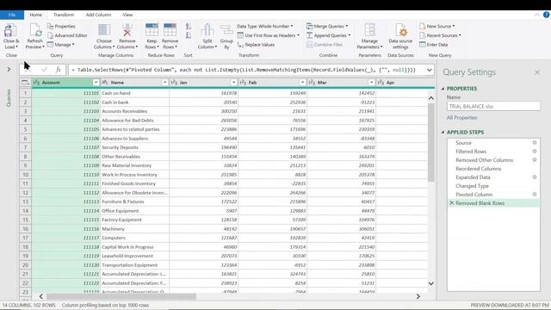Open the Manage query menu
The height and width of the screenshot is (310, 551).
pos(61,45)
